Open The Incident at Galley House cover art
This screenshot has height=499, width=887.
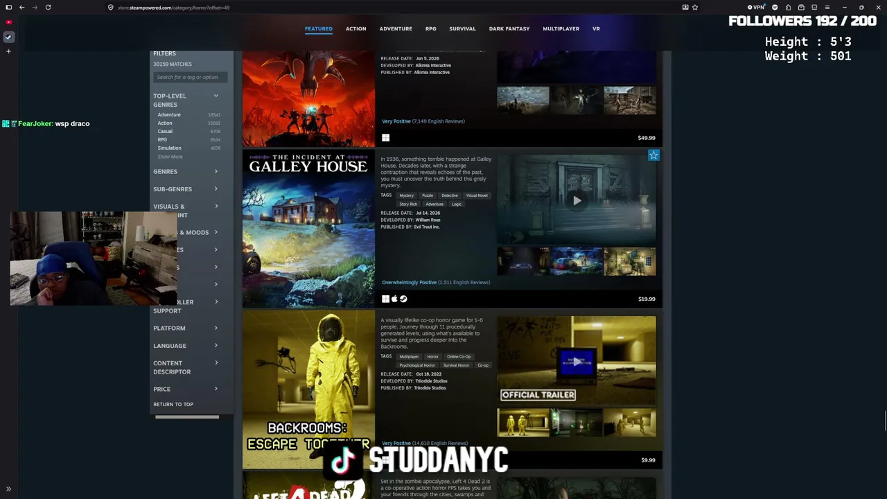point(308,228)
